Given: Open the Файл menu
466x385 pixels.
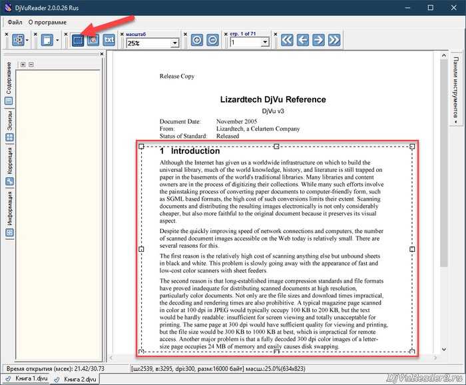Looking at the screenshot, I should point(15,22).
